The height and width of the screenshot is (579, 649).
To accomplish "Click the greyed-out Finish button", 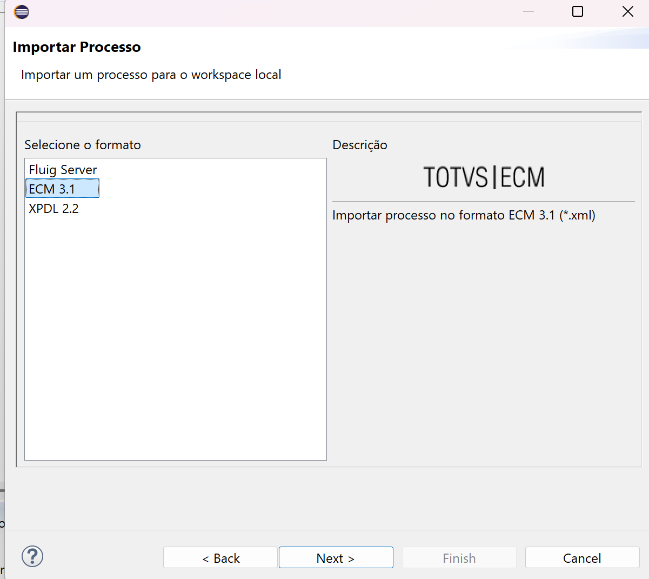I will point(459,558).
